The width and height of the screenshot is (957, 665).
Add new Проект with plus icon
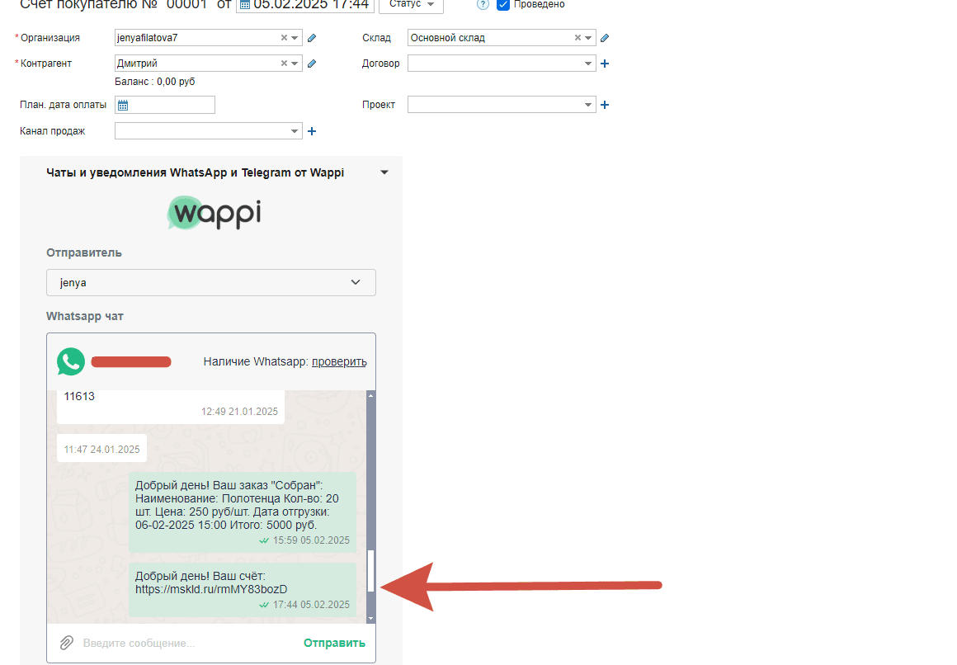point(605,105)
